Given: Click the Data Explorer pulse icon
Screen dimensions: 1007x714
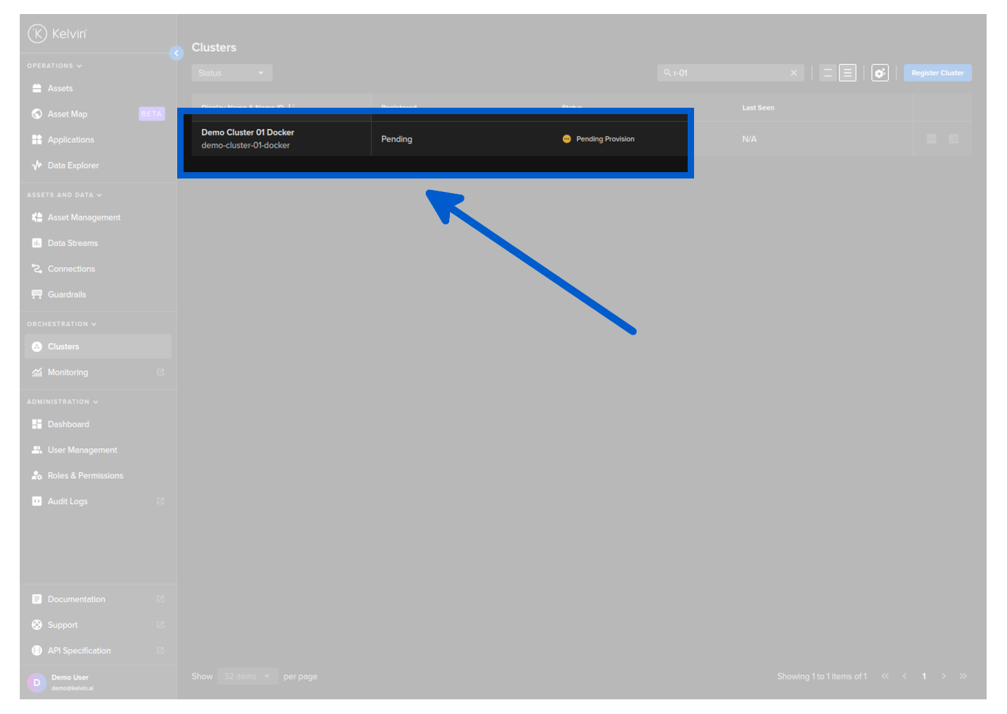Looking at the screenshot, I should [37, 166].
